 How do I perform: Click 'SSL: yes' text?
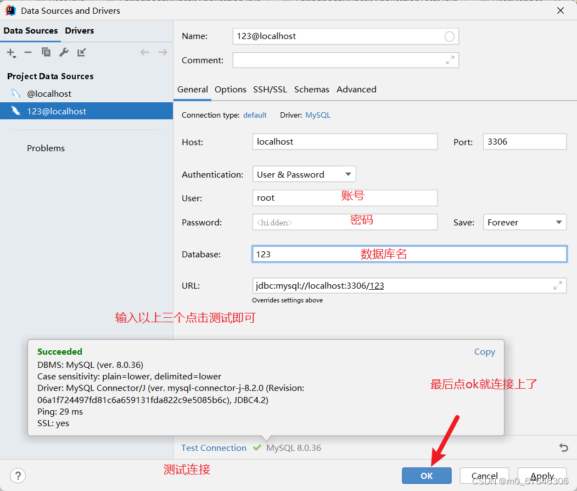pos(53,423)
